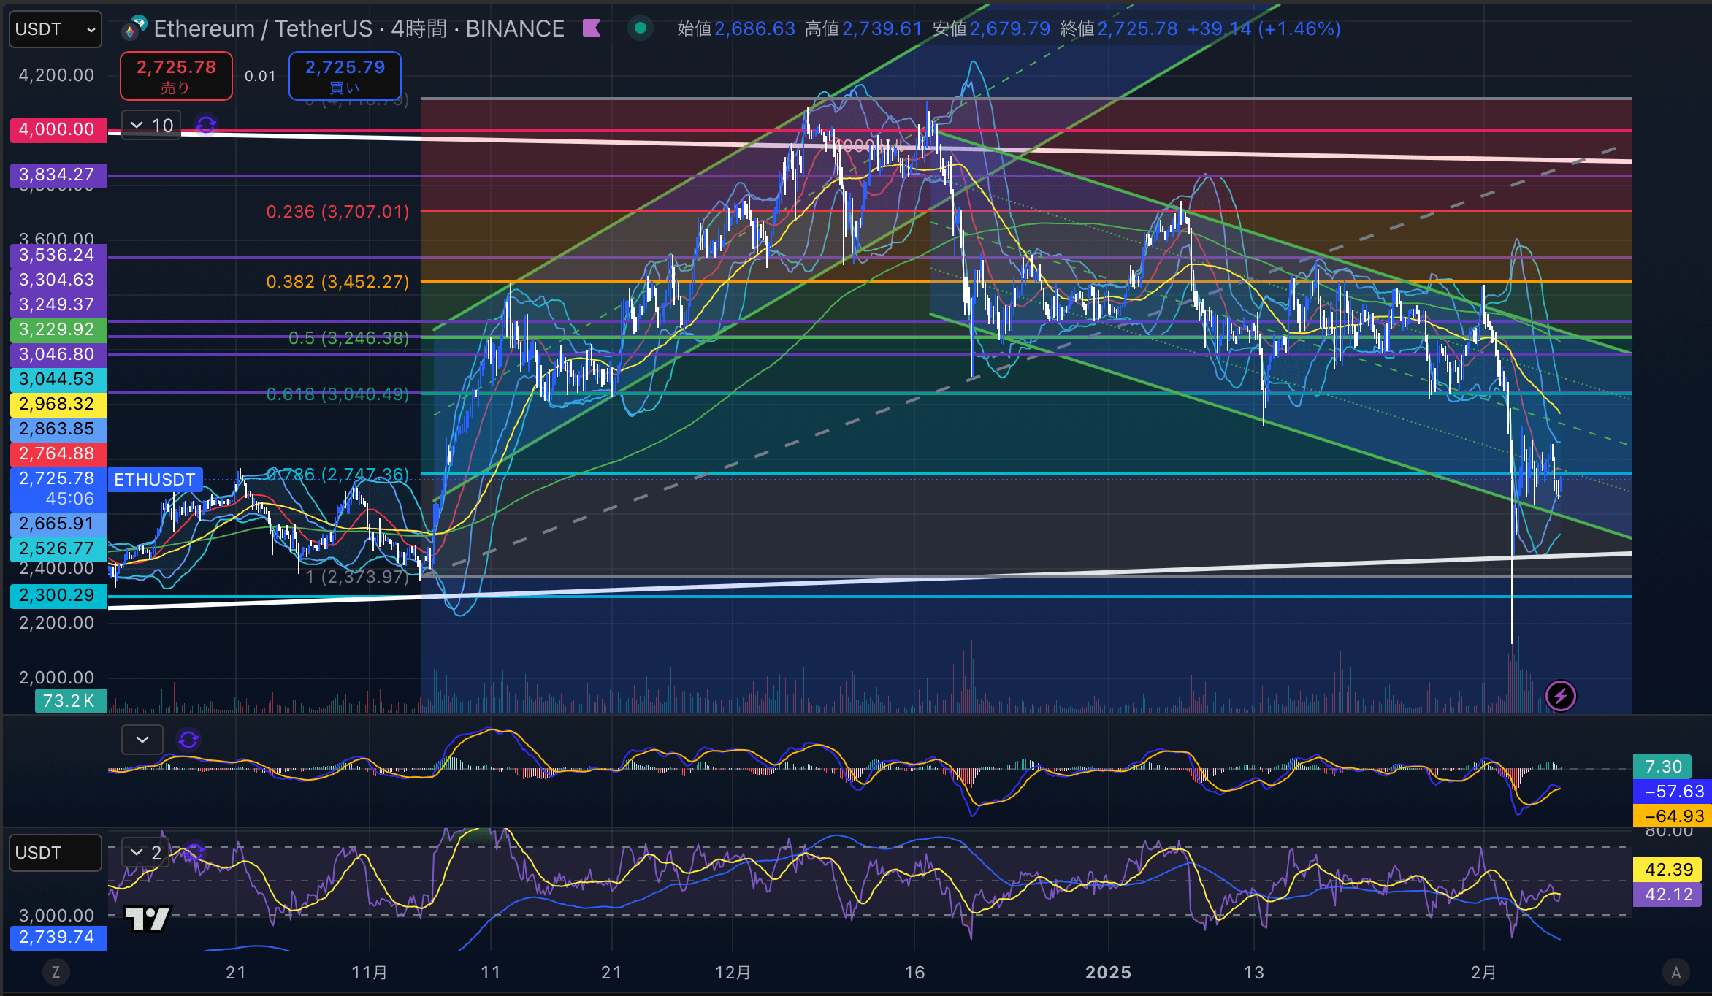Expand the MACD pane legend chevron
Image resolution: width=1712 pixels, height=996 pixels.
click(142, 740)
